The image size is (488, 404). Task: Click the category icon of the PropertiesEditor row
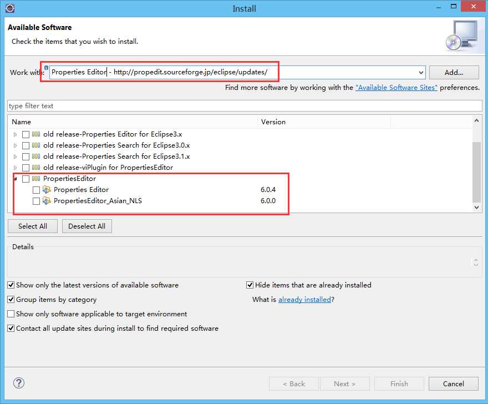36,179
